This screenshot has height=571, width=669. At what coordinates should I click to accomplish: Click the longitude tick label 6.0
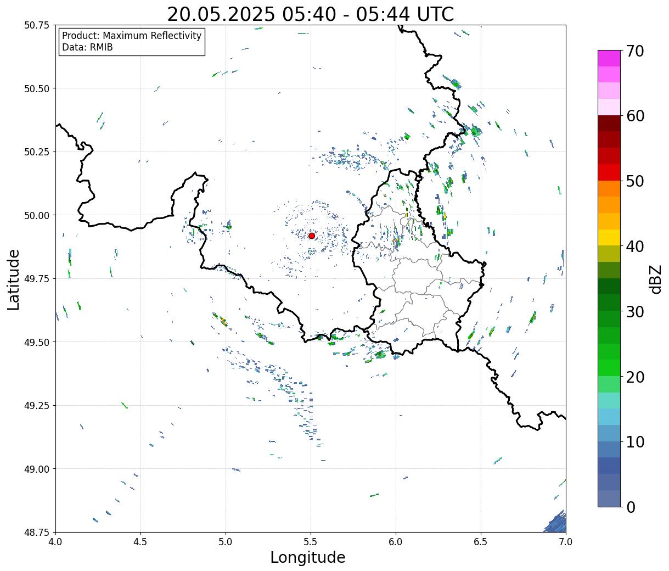click(x=396, y=542)
